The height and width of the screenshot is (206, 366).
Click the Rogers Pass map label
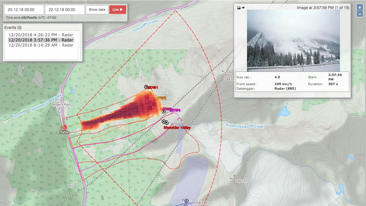click(x=61, y=105)
